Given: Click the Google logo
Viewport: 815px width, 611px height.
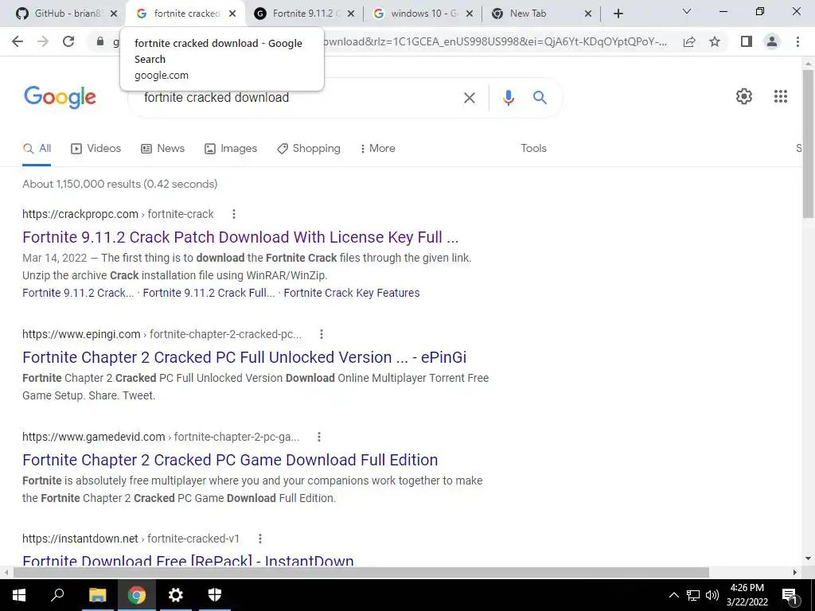Looking at the screenshot, I should click(60, 97).
